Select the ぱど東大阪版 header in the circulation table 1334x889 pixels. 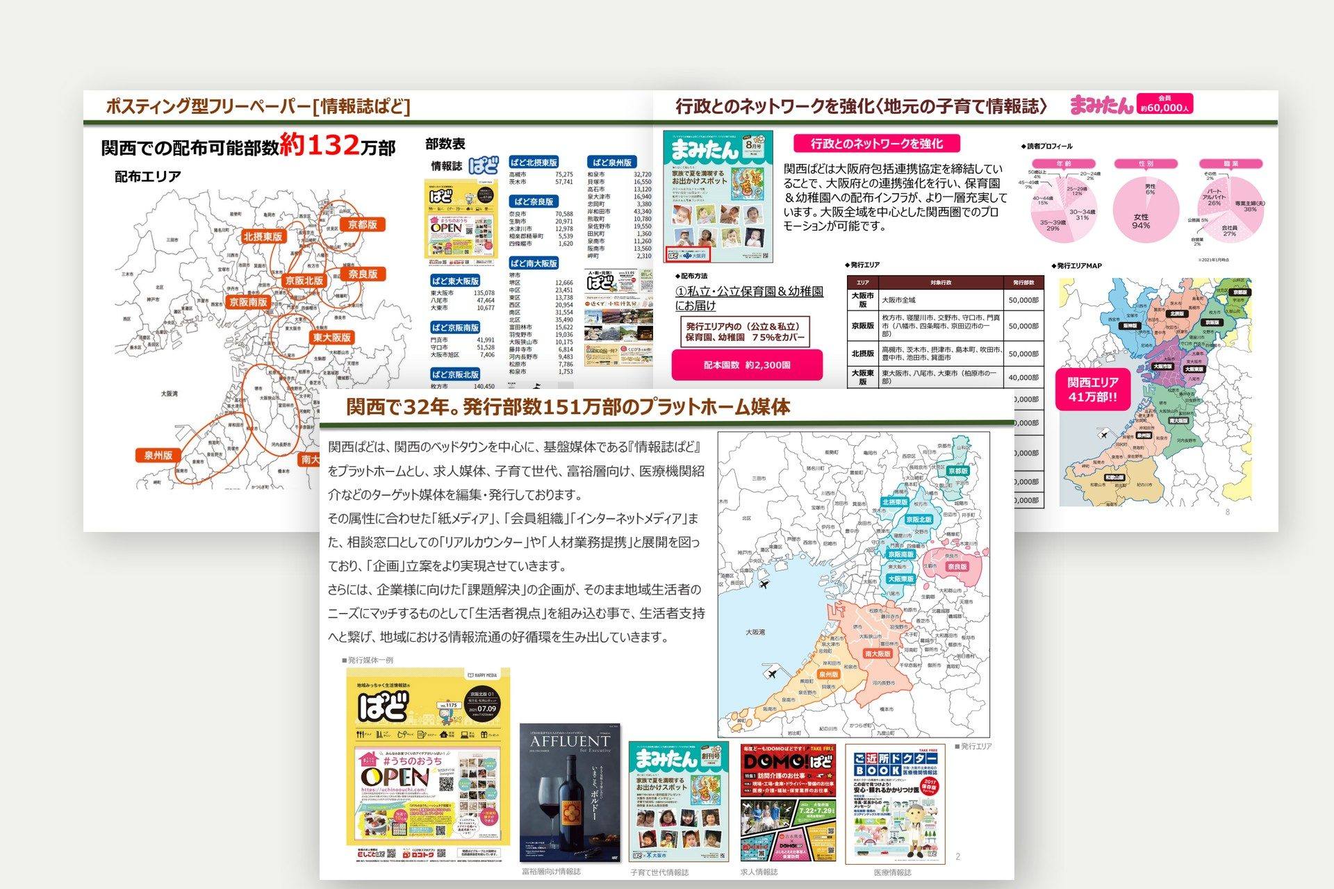455,281
